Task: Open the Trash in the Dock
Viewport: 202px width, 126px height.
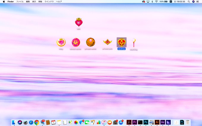Action: click(188, 122)
